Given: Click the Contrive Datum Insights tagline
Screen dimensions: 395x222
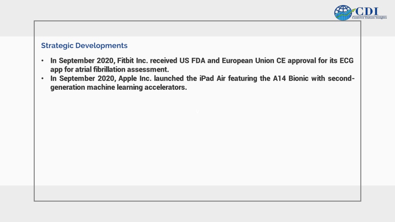Looking at the screenshot, I should pyautogui.click(x=369, y=18).
